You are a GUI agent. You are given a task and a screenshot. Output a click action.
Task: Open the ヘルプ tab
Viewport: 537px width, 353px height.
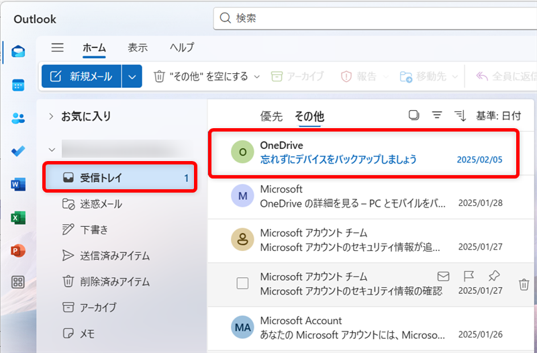click(x=182, y=48)
